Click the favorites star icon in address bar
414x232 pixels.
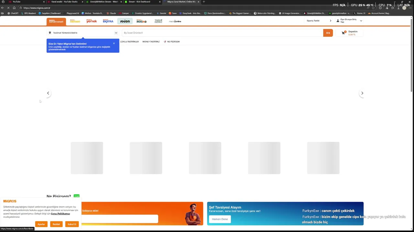pos(373,8)
